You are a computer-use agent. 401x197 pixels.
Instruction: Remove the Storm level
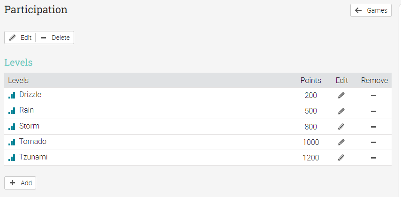point(374,127)
